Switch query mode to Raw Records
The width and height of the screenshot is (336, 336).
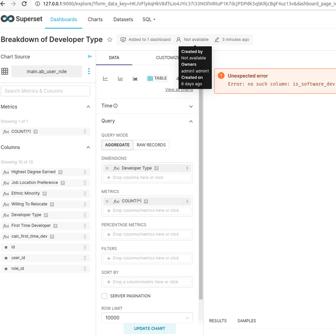click(x=151, y=145)
